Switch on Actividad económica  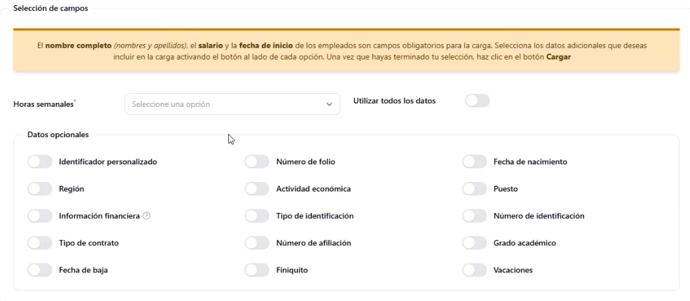tap(257, 188)
